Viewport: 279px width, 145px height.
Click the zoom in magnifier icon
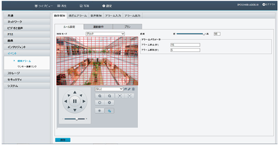coord(100,96)
